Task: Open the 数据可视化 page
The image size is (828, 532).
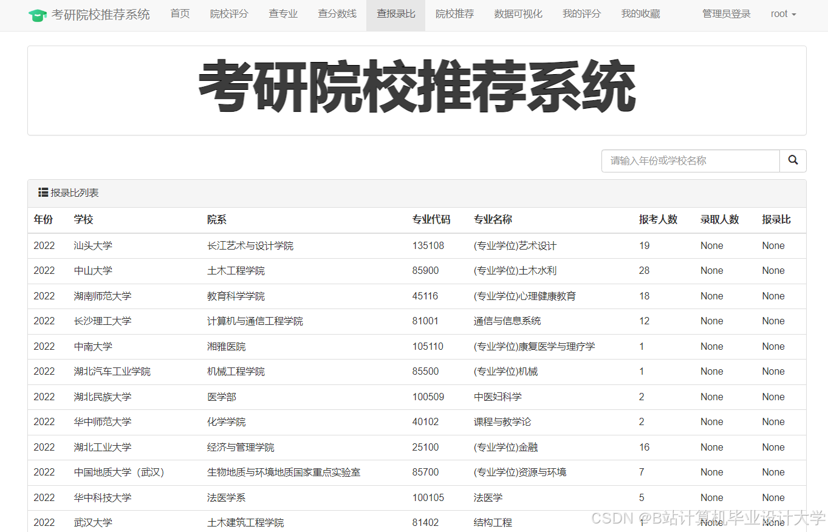Action: point(518,14)
